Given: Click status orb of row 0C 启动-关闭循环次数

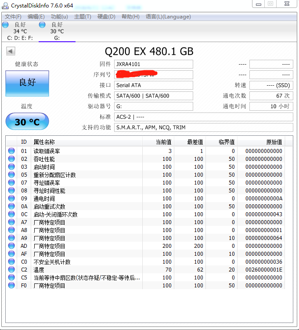Looking at the screenshot, I should pyautogui.click(x=11, y=214).
